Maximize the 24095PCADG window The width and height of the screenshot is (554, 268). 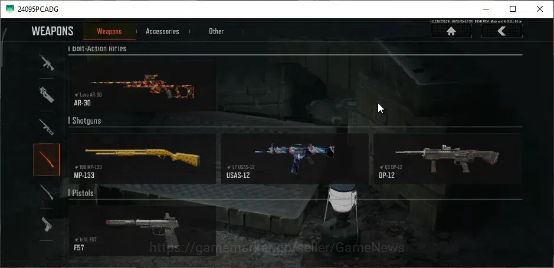coord(513,9)
